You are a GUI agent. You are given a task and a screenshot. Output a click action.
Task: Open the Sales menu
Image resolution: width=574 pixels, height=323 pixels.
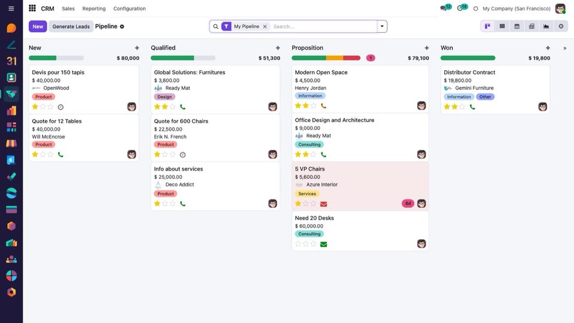68,8
